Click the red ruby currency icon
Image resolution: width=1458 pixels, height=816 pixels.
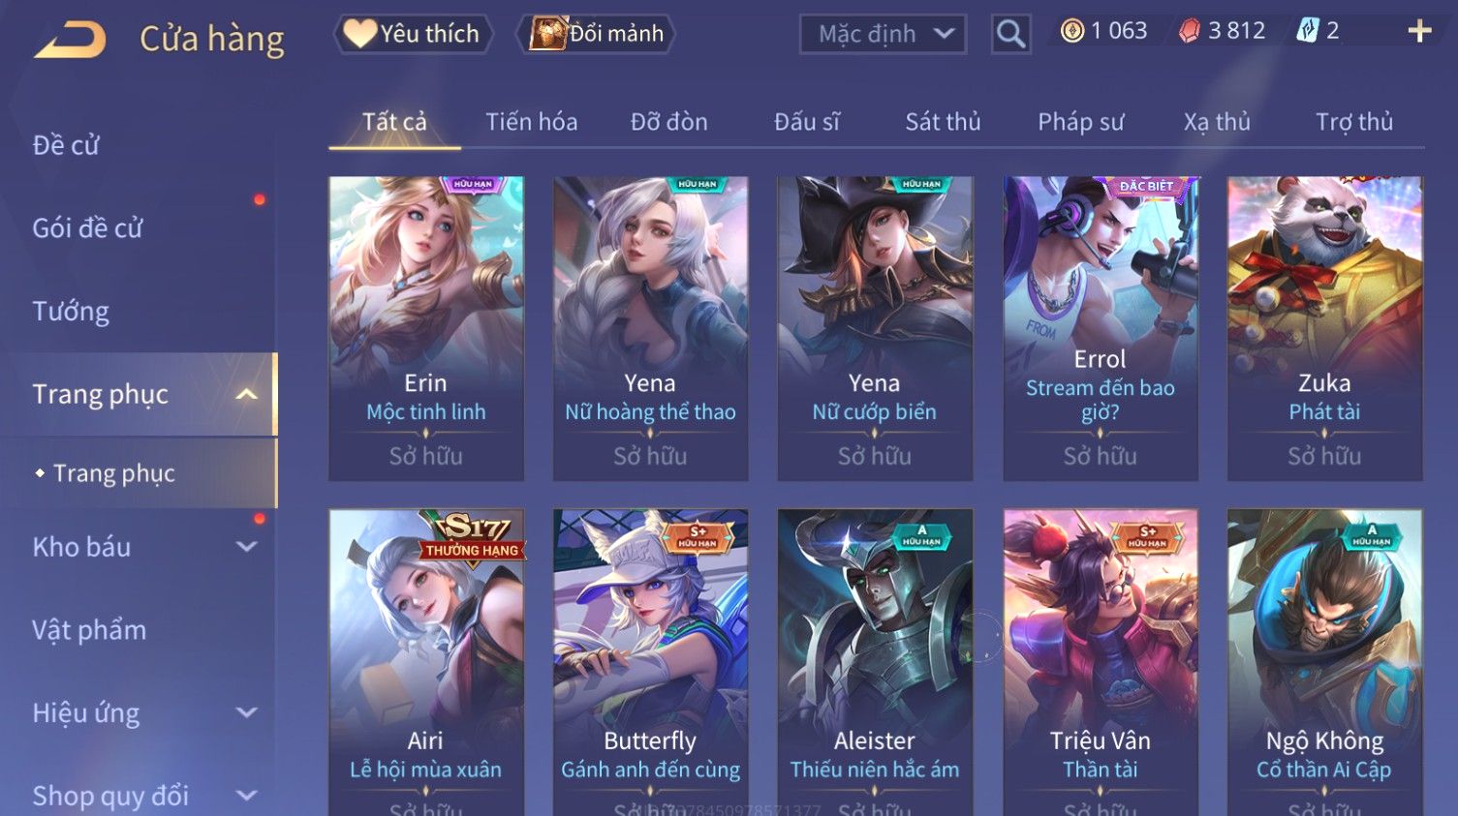point(1189,31)
